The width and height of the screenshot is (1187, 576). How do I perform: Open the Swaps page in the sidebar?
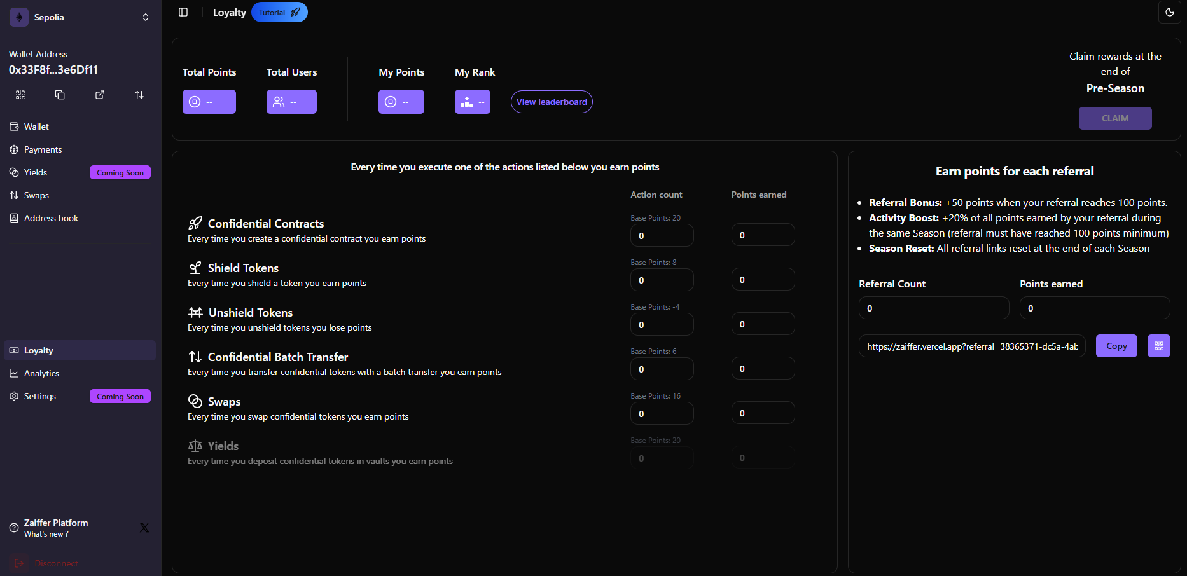[x=36, y=195]
